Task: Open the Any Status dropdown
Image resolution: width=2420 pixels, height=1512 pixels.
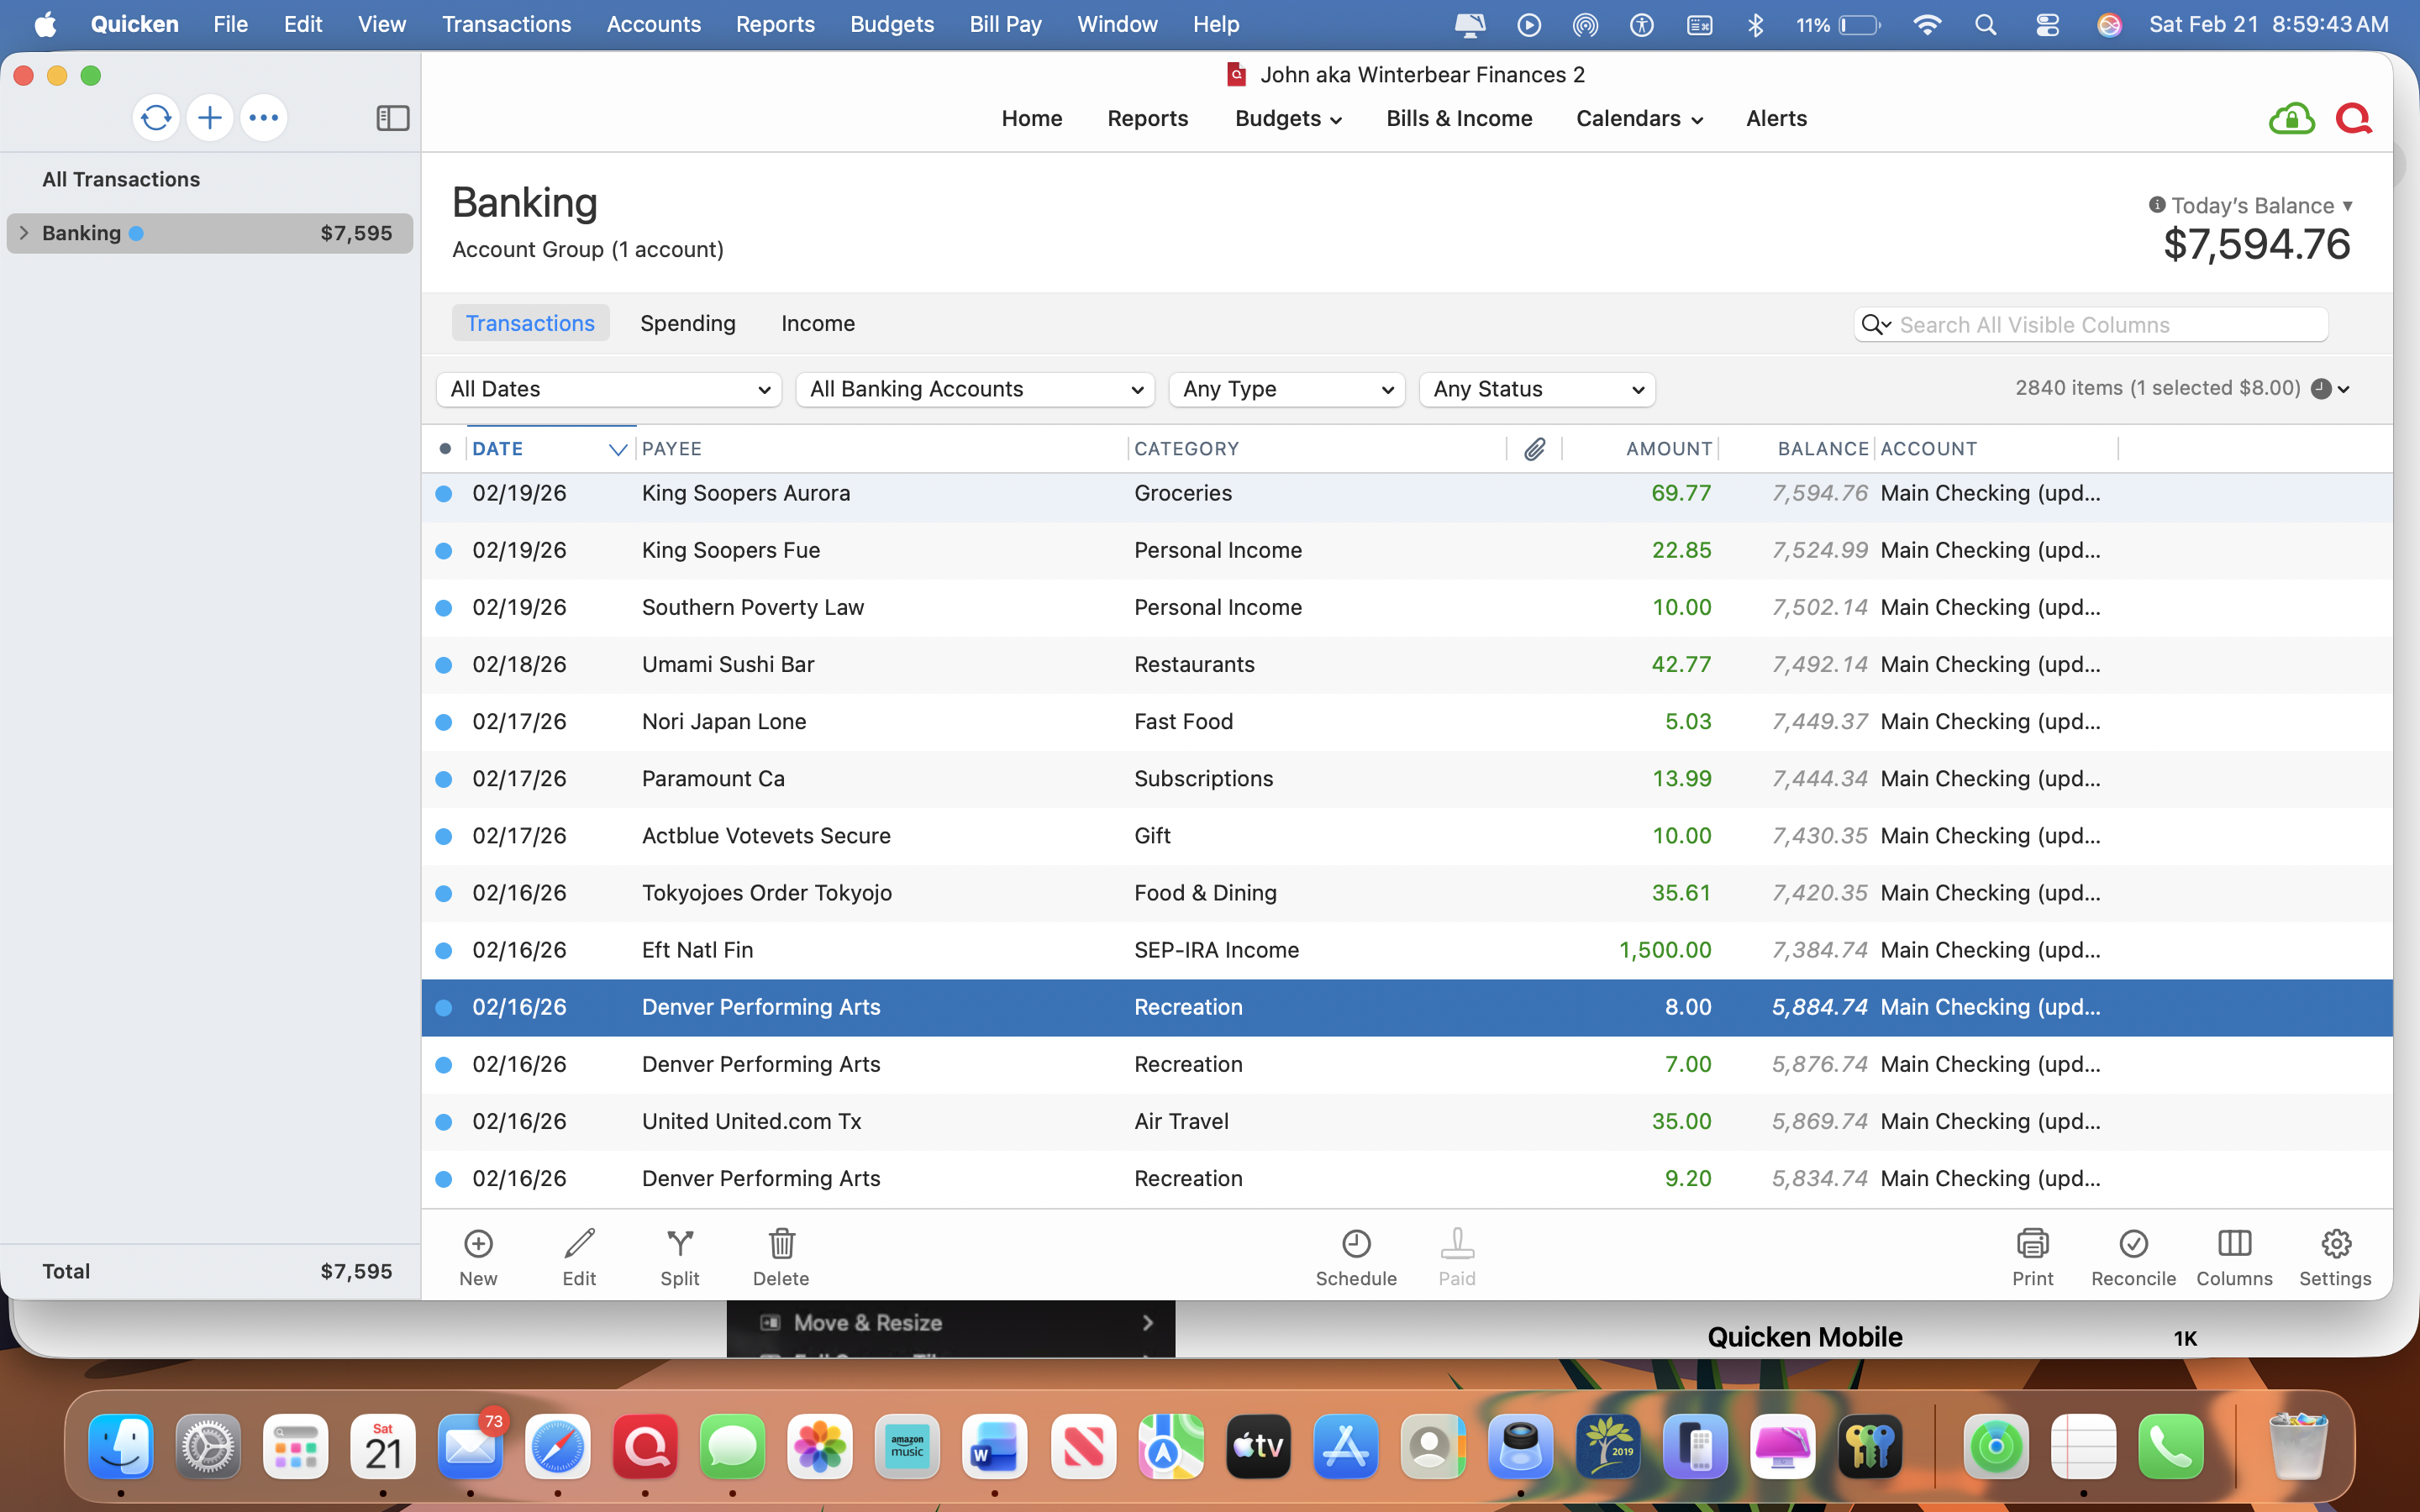Action: 1536,389
